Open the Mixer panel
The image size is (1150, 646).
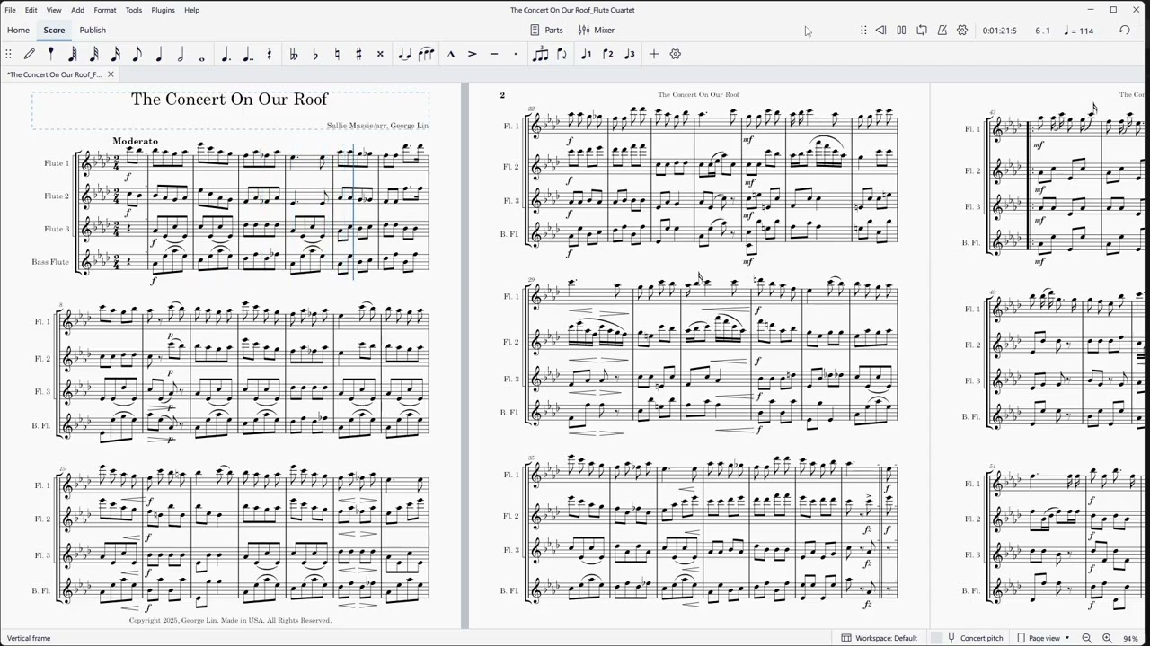[x=597, y=30]
